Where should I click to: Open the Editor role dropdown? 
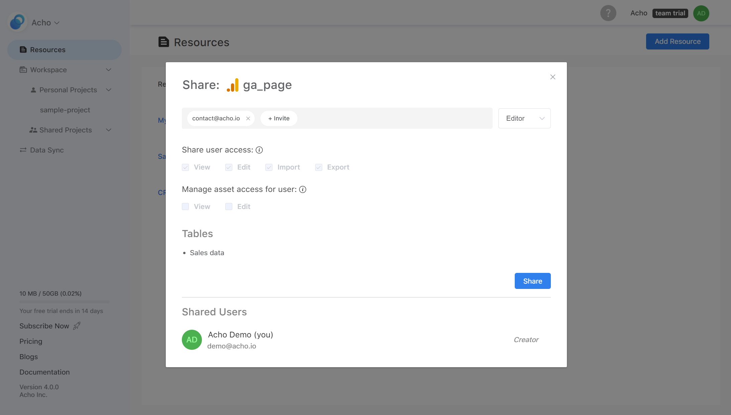point(524,118)
